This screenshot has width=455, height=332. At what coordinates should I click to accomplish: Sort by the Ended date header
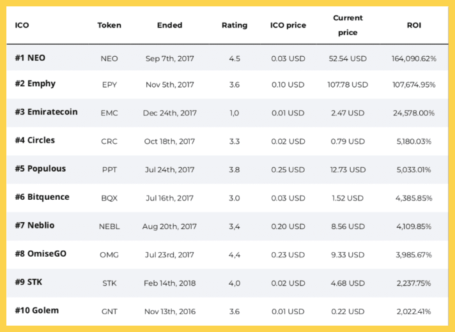coord(170,26)
